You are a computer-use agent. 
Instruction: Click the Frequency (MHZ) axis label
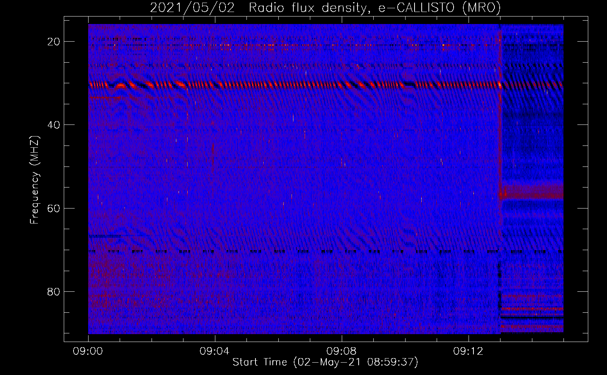point(35,180)
